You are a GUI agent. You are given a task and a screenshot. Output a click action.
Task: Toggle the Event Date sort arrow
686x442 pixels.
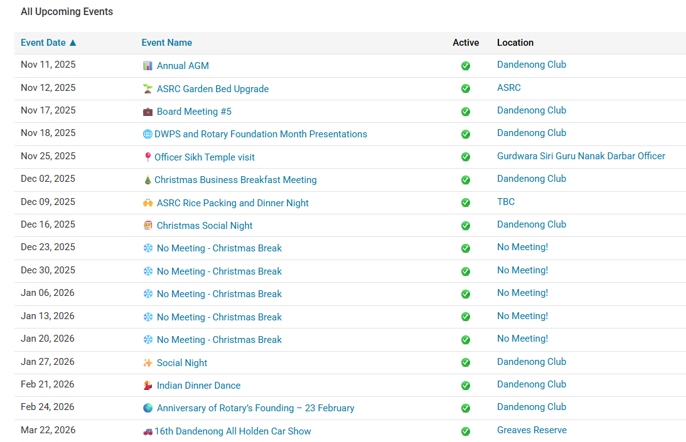click(73, 43)
